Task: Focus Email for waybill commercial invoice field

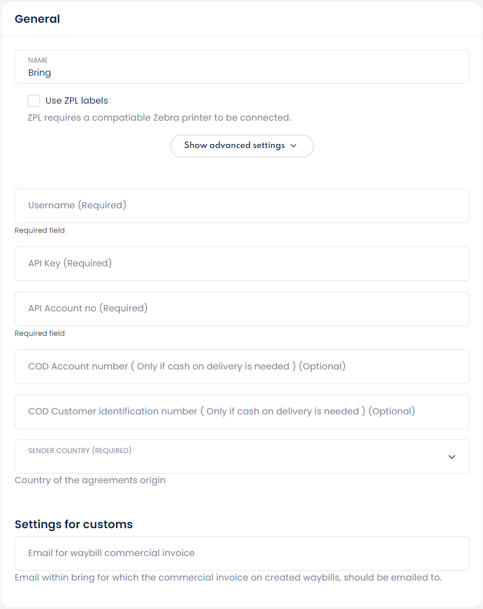Action: (242, 553)
